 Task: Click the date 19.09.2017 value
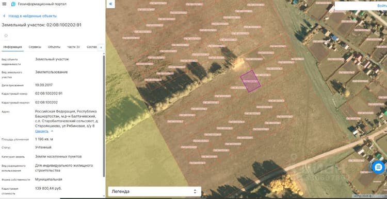[x=44, y=85]
